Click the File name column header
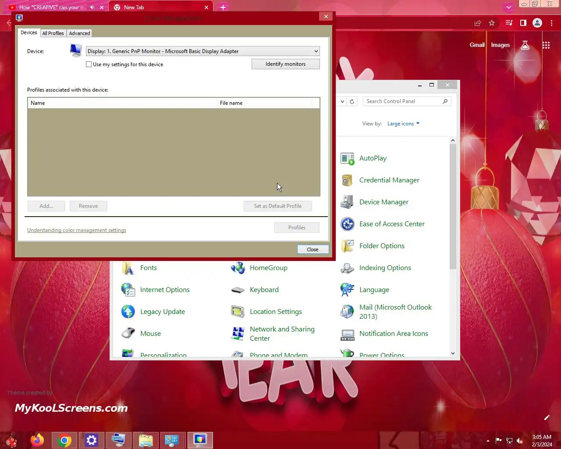The width and height of the screenshot is (561, 449). 265,103
